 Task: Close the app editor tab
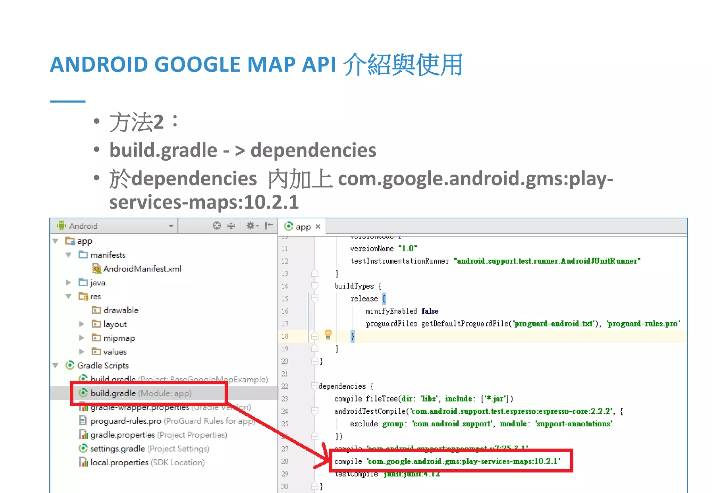pyautogui.click(x=318, y=227)
